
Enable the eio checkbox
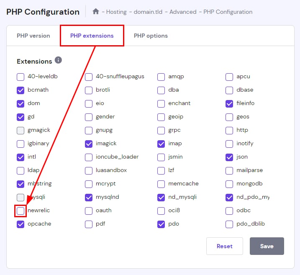tap(89, 103)
